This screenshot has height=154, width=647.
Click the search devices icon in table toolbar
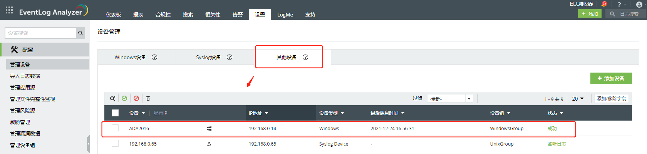point(112,98)
